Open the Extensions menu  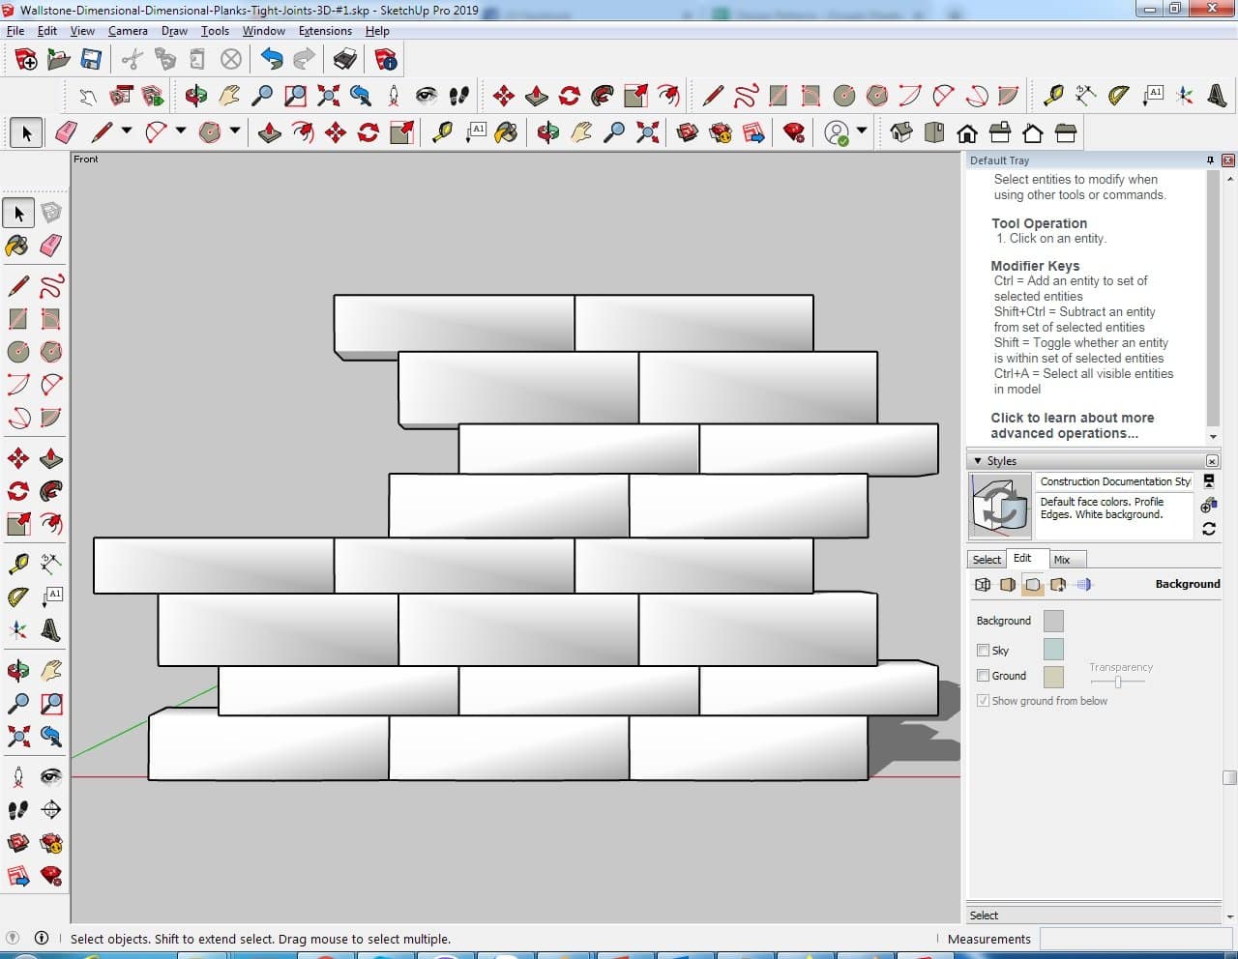[325, 31]
